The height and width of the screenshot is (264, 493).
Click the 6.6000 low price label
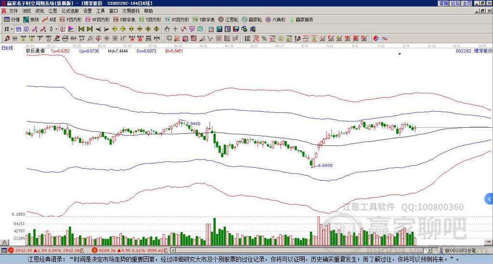click(325, 165)
